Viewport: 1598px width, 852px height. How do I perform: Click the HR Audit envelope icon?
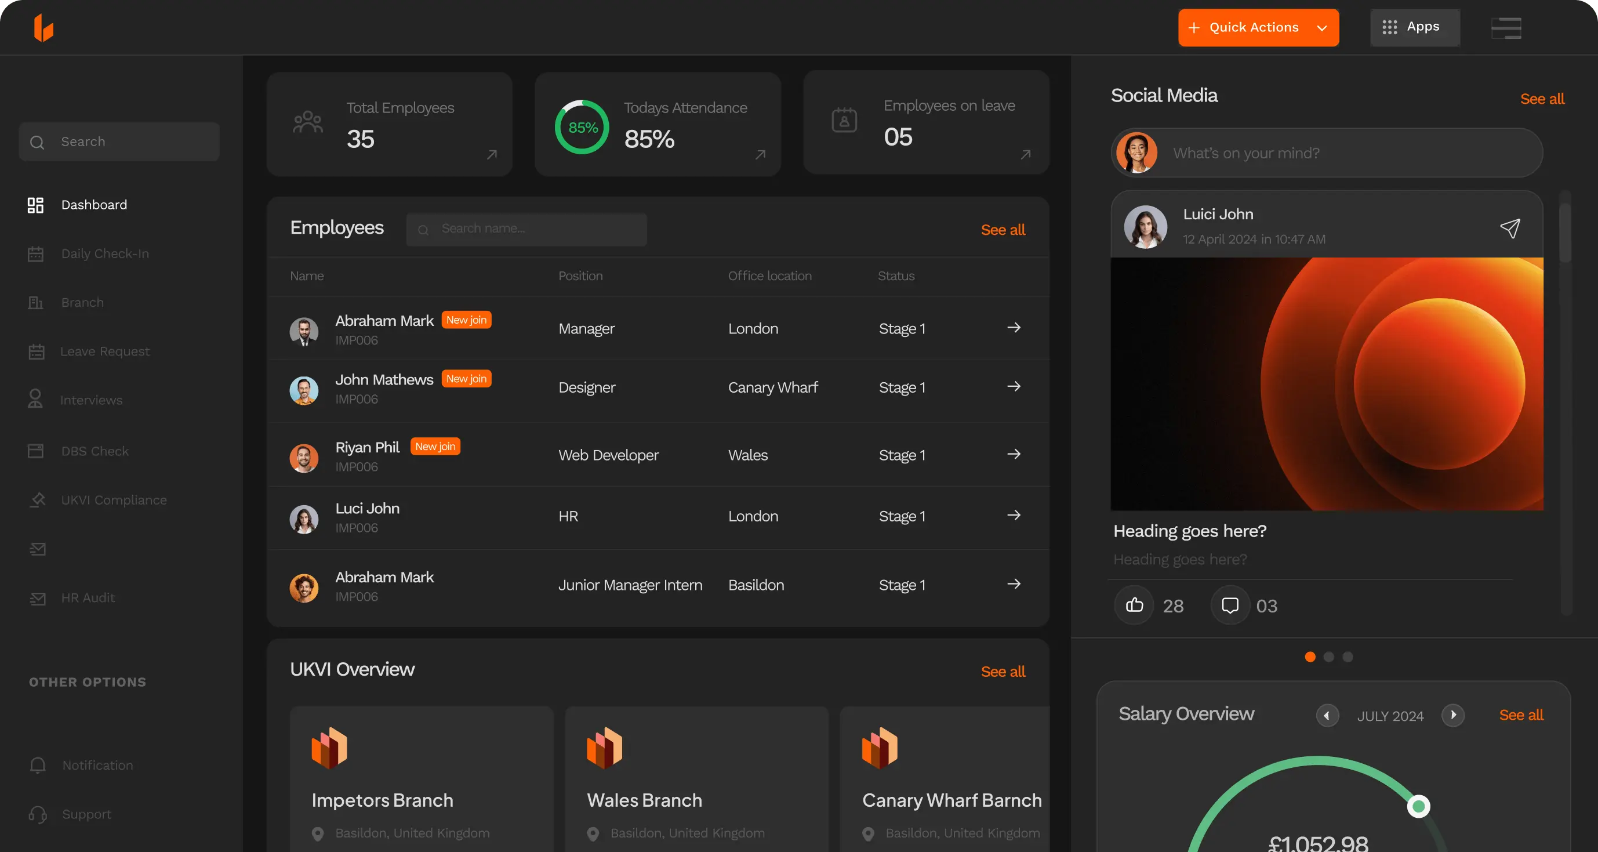coord(37,598)
